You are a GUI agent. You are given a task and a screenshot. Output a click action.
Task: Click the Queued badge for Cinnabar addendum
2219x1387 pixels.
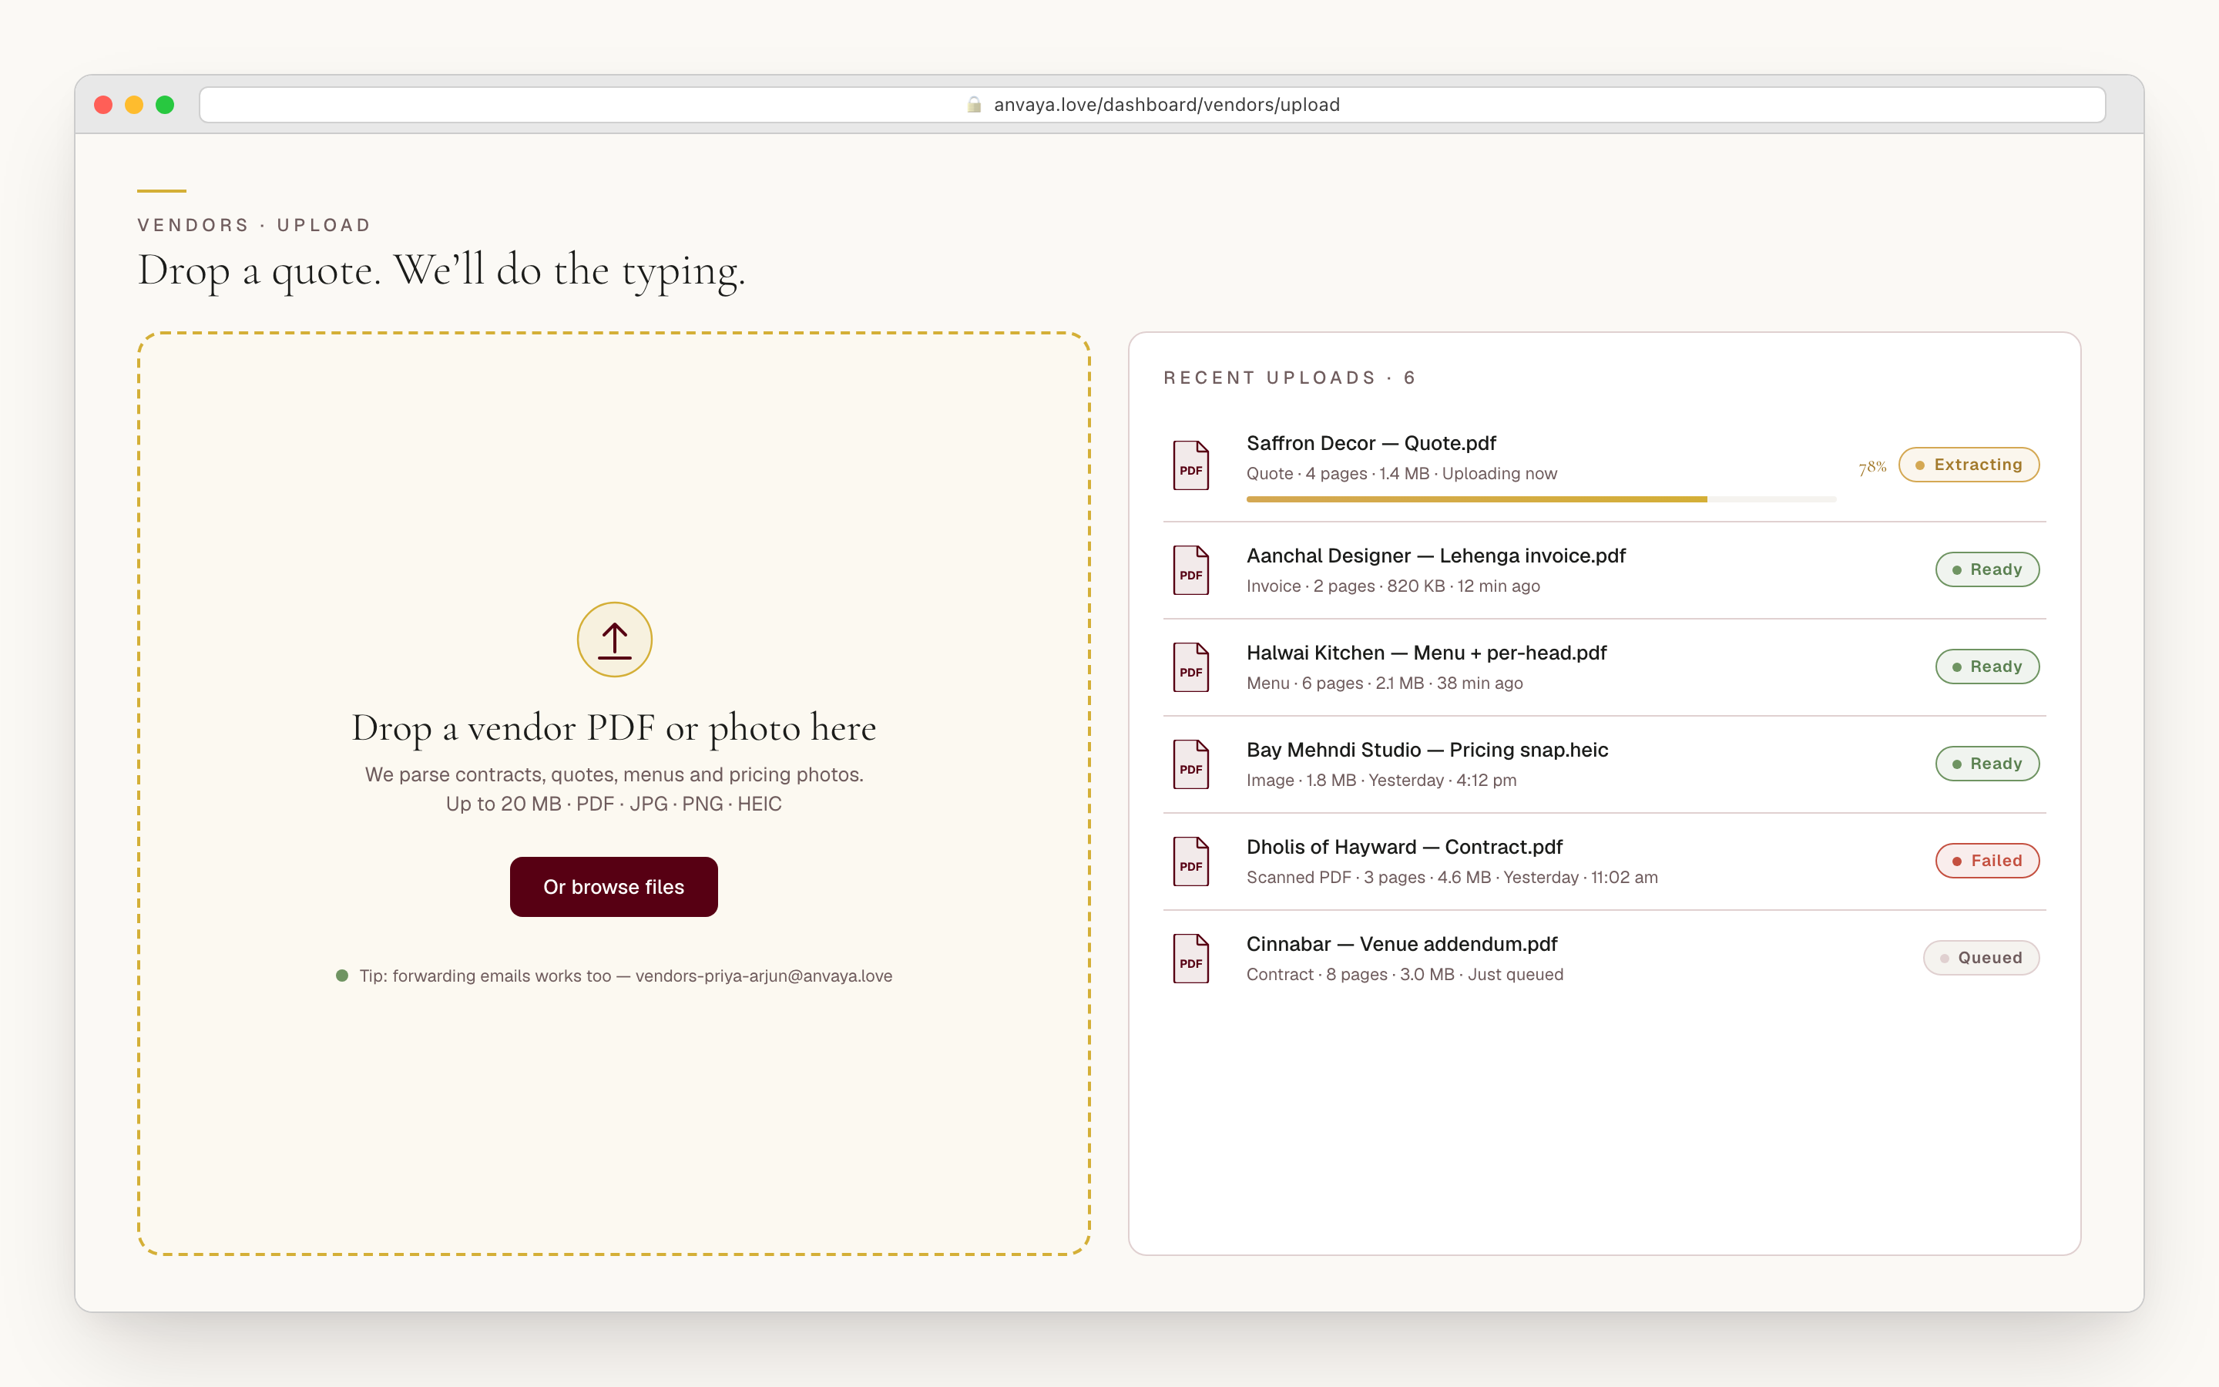[x=1981, y=958]
